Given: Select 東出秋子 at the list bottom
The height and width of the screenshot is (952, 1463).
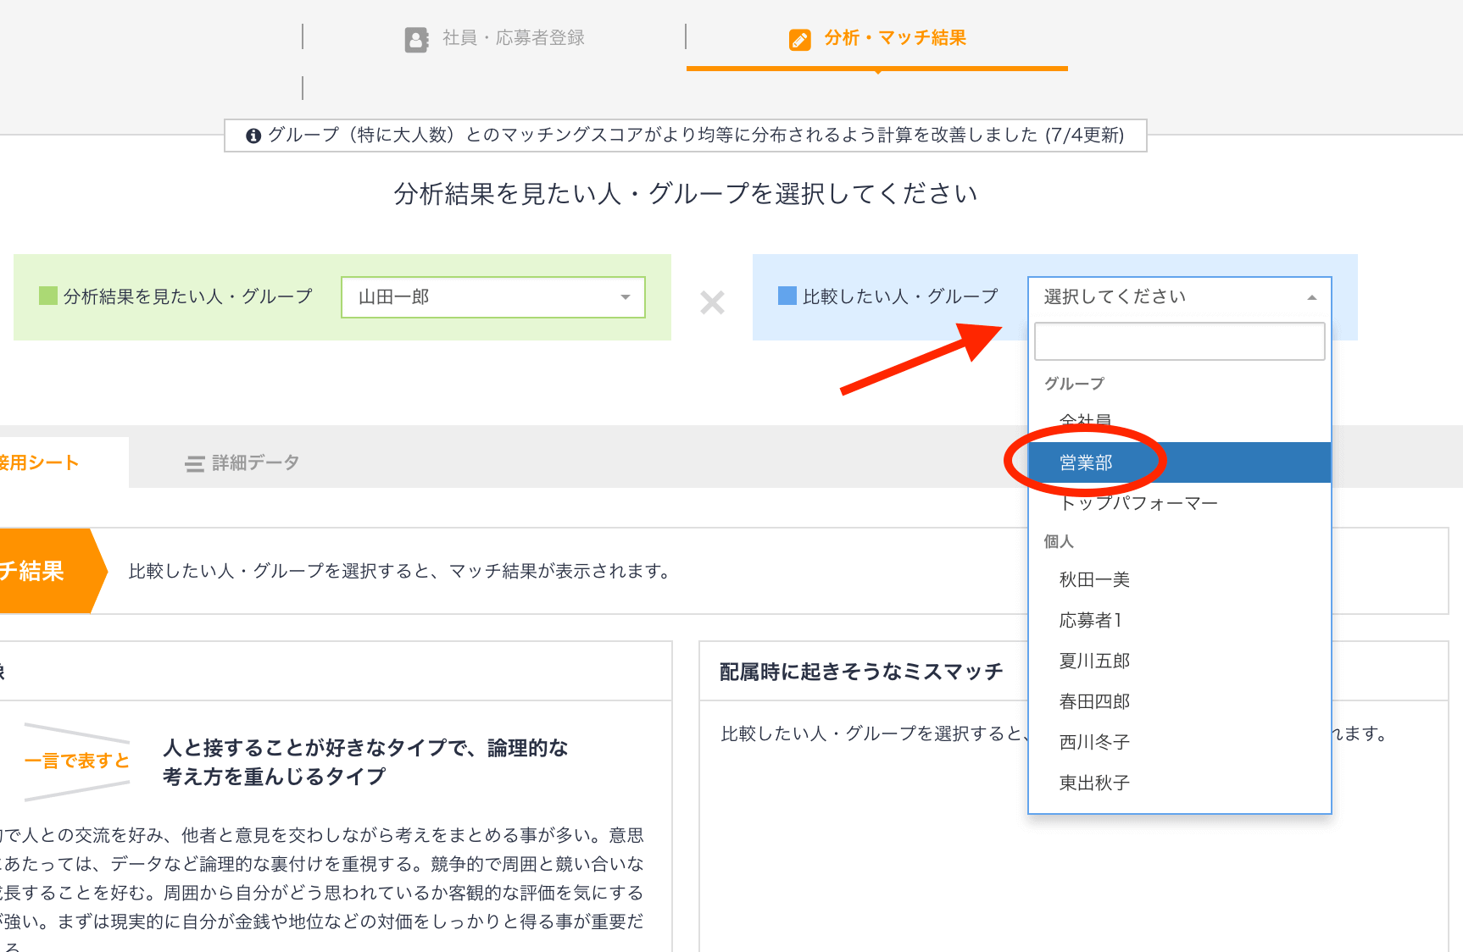Looking at the screenshot, I should 1094,783.
